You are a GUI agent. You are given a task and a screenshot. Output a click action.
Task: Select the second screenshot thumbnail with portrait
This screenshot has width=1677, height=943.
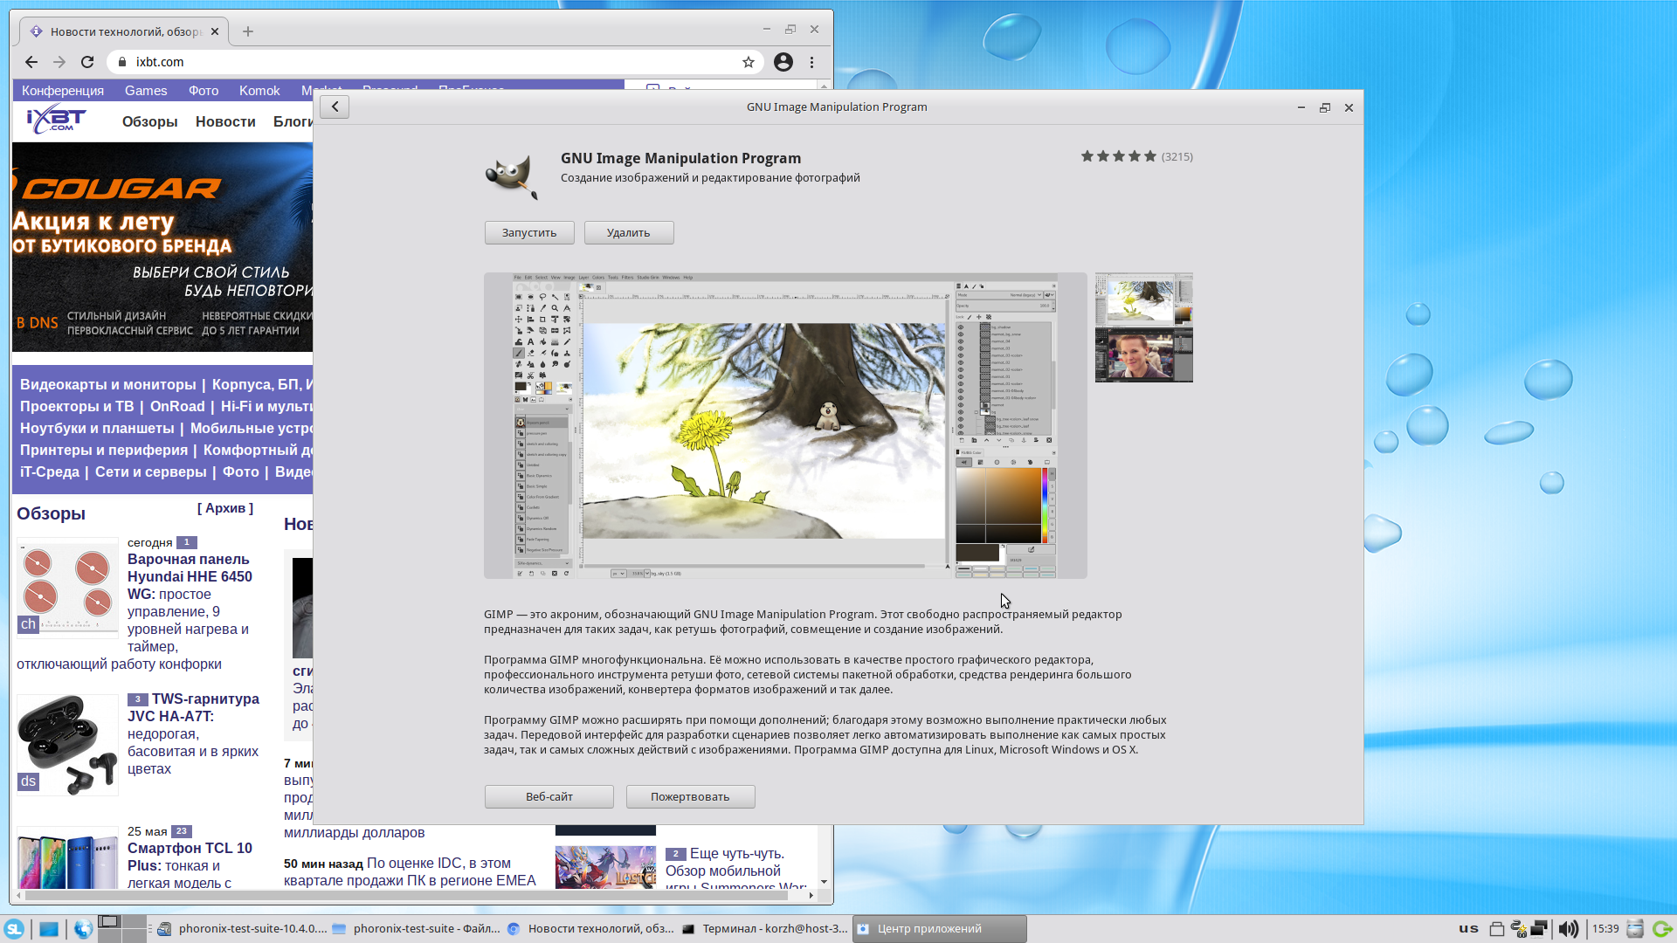[1143, 355]
